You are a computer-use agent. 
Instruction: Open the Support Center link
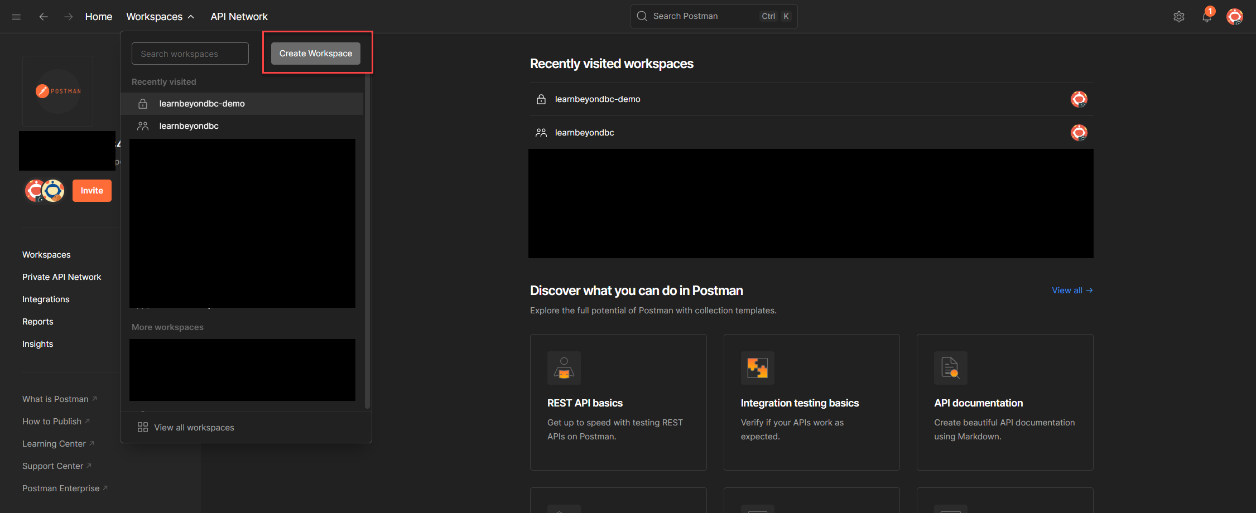tap(57, 466)
